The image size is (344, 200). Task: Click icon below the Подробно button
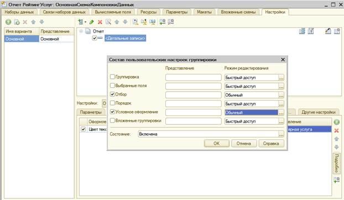[x=337, y=180]
